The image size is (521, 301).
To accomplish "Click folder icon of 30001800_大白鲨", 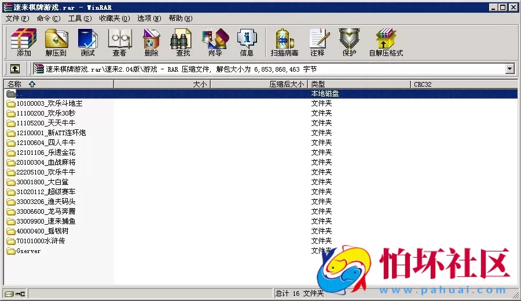I will pyautogui.click(x=11, y=183).
